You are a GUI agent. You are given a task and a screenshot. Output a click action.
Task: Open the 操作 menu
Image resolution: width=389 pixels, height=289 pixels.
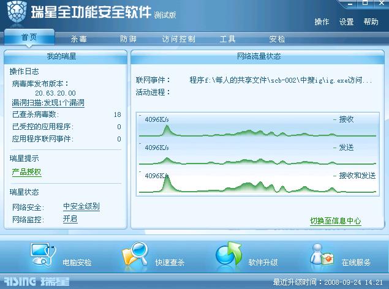coord(322,22)
